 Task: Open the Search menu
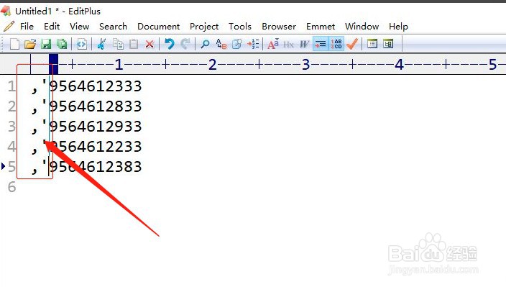[113, 26]
